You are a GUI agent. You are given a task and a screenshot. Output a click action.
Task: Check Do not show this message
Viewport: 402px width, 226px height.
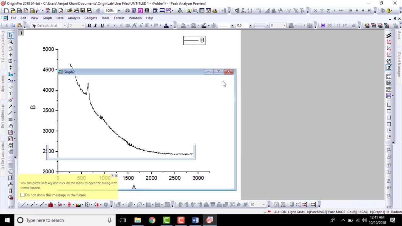pos(23,195)
